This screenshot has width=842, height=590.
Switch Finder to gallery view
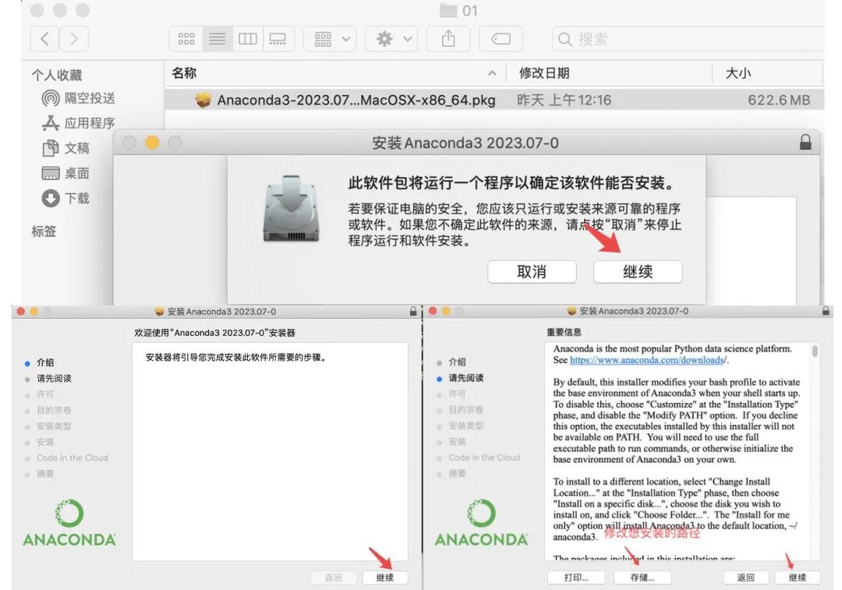click(x=278, y=39)
